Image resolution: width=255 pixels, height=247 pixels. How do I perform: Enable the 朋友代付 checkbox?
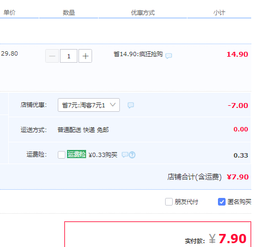pos(169,202)
